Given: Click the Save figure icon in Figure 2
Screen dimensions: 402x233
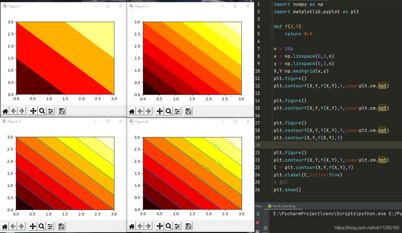Looking at the screenshot, I should click(188, 111).
